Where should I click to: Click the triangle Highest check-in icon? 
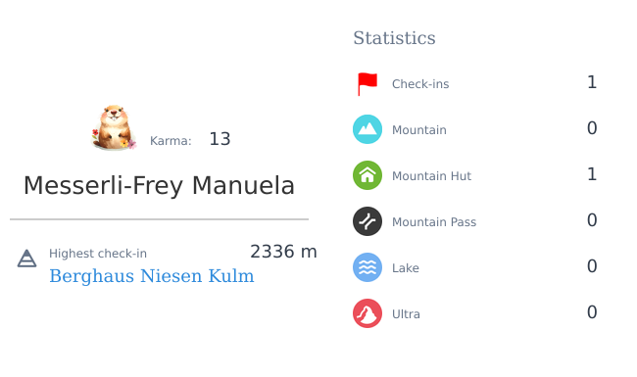tap(26, 259)
